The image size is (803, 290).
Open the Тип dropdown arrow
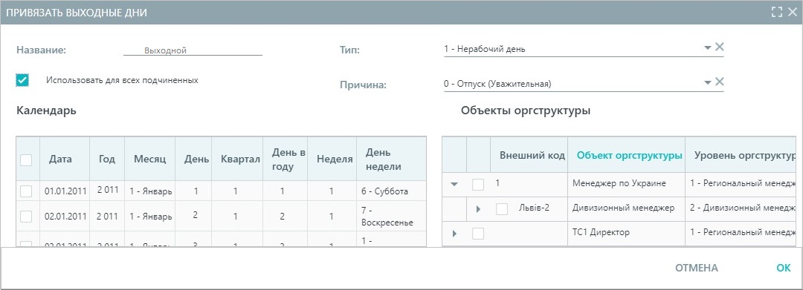click(708, 47)
